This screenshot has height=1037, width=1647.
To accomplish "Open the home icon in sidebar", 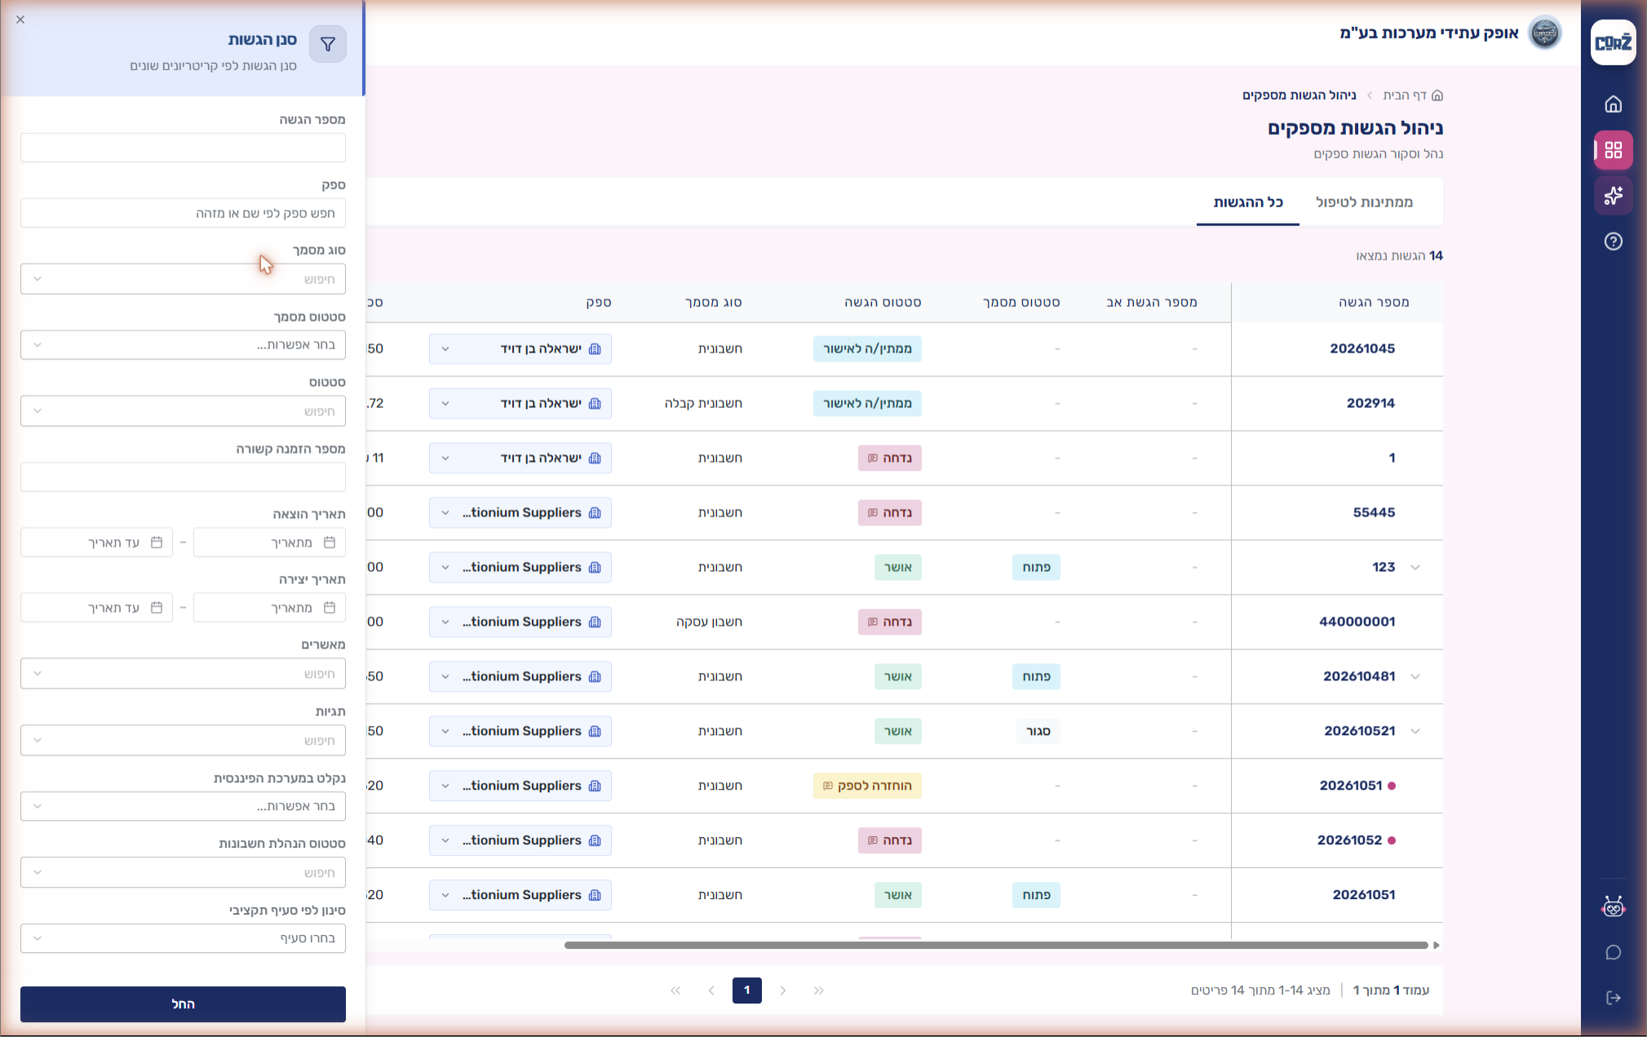I will click(1613, 104).
